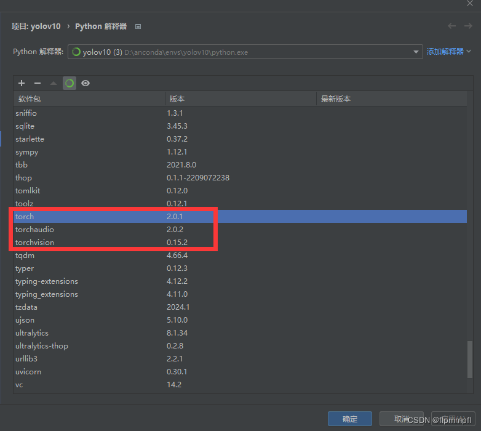Select the typing_extensions package row
The image size is (481, 431).
(240, 294)
